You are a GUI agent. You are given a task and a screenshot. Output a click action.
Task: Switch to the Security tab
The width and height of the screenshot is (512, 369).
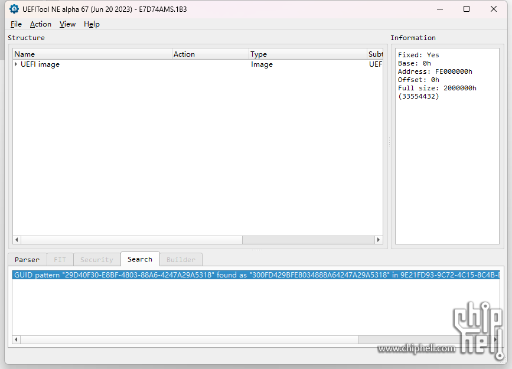pos(97,260)
